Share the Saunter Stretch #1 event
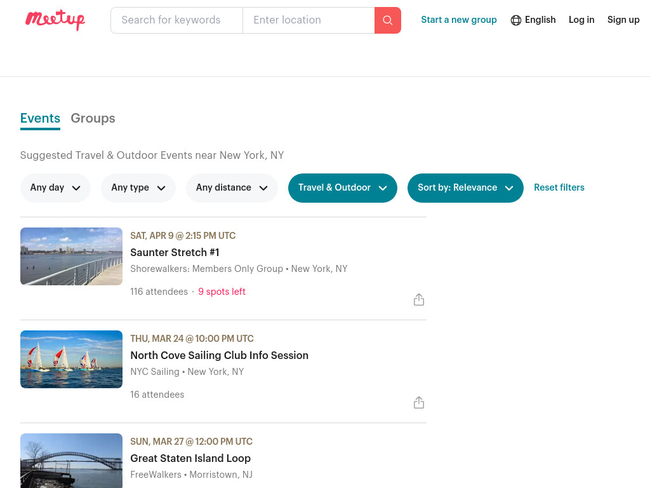Screen dimensions: 650x488 point(419,300)
